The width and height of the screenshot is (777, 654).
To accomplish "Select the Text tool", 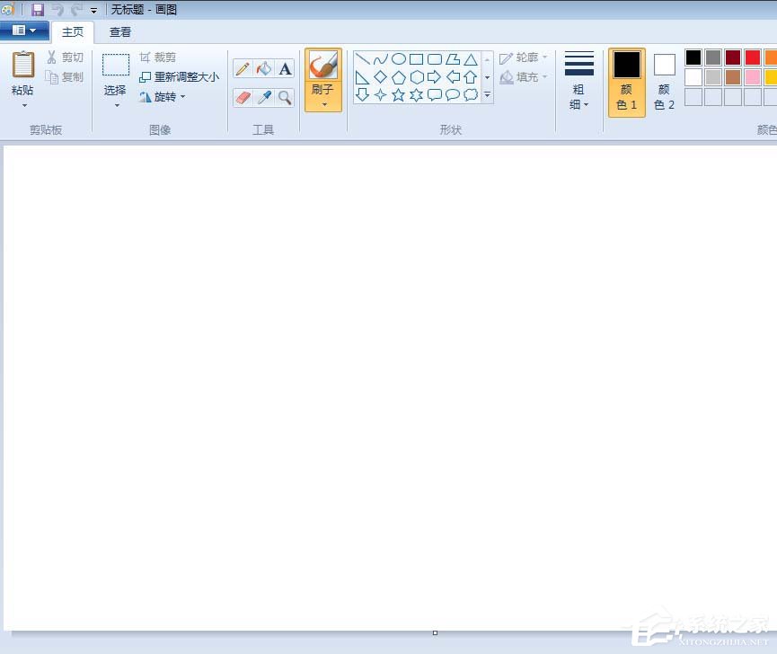I will pyautogui.click(x=285, y=68).
